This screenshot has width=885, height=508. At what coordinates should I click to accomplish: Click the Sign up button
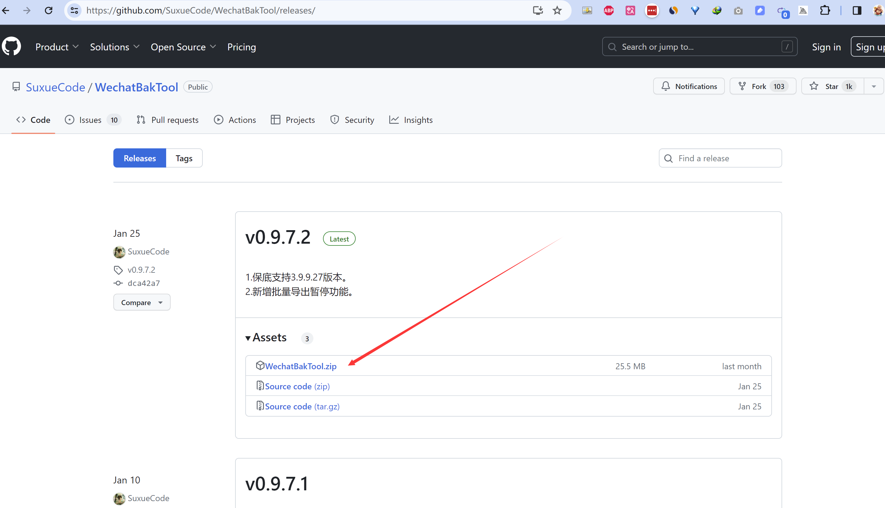[868, 46]
